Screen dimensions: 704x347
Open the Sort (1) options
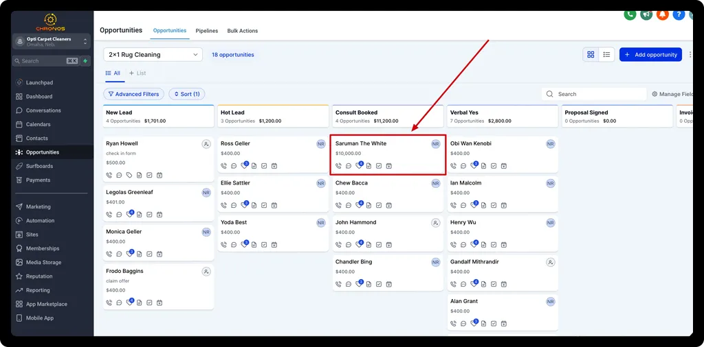click(187, 94)
